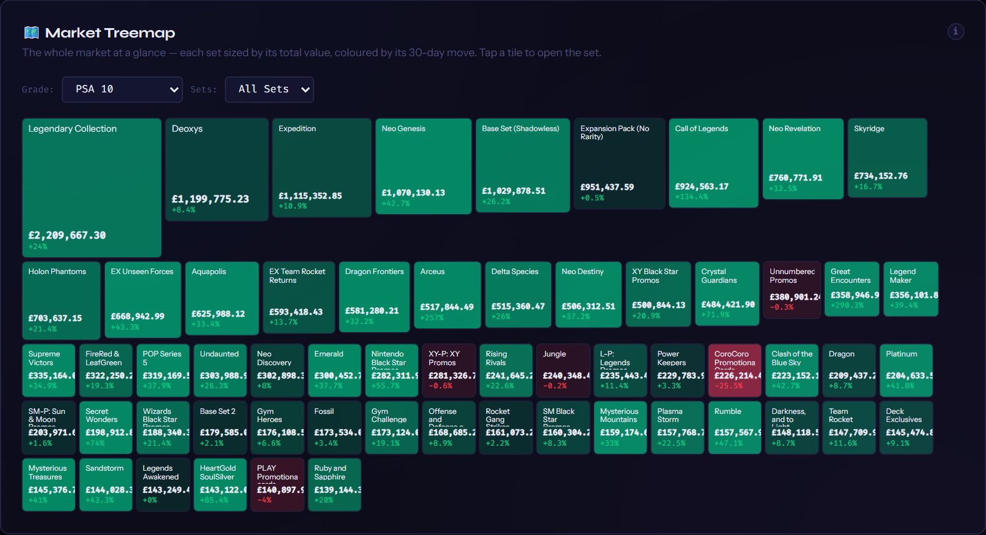Click the Aquapolis tile
986x535 pixels.
point(222,298)
